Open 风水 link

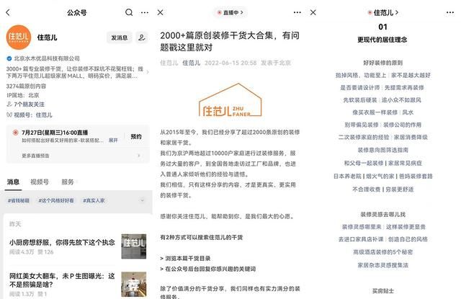408,112
